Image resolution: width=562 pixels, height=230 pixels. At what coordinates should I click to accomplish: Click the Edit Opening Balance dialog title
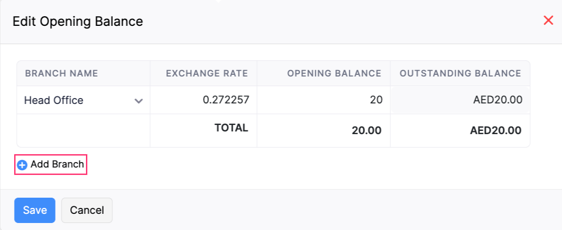pos(78,22)
